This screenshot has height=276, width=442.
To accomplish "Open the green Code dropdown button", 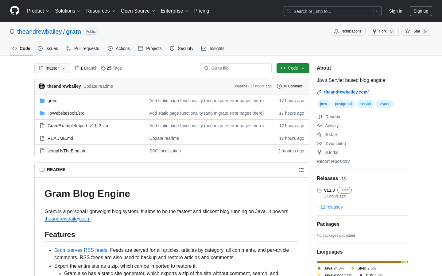I will [293, 68].
